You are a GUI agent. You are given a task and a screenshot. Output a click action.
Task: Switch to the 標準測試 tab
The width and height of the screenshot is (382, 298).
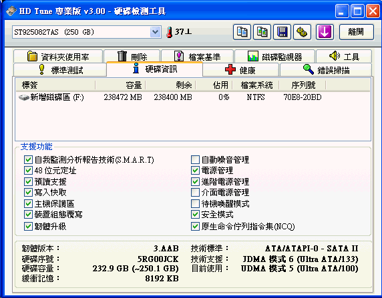point(60,70)
